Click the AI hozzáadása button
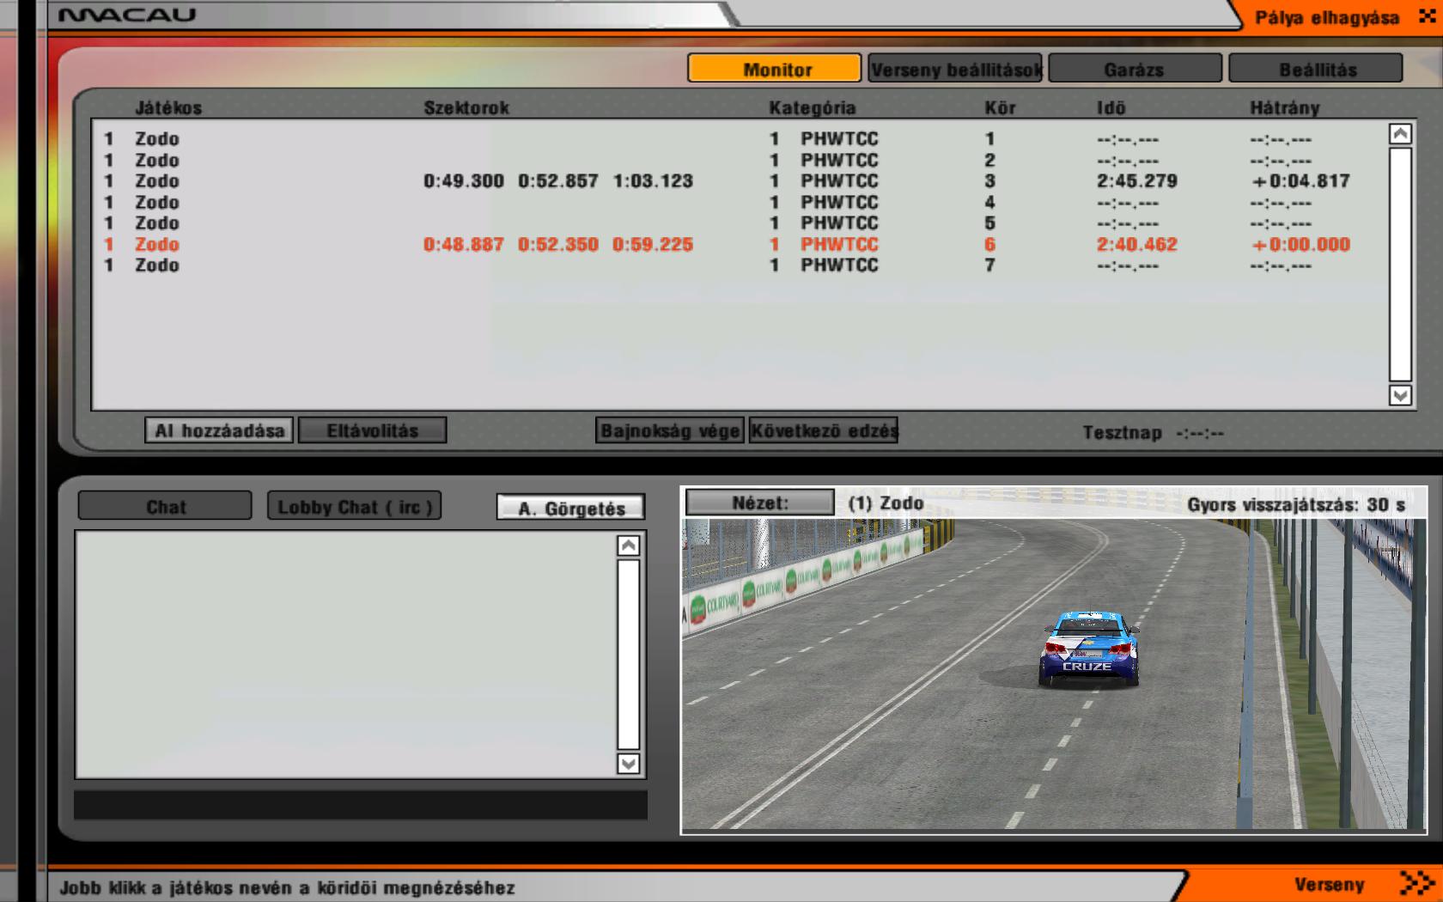 219,430
